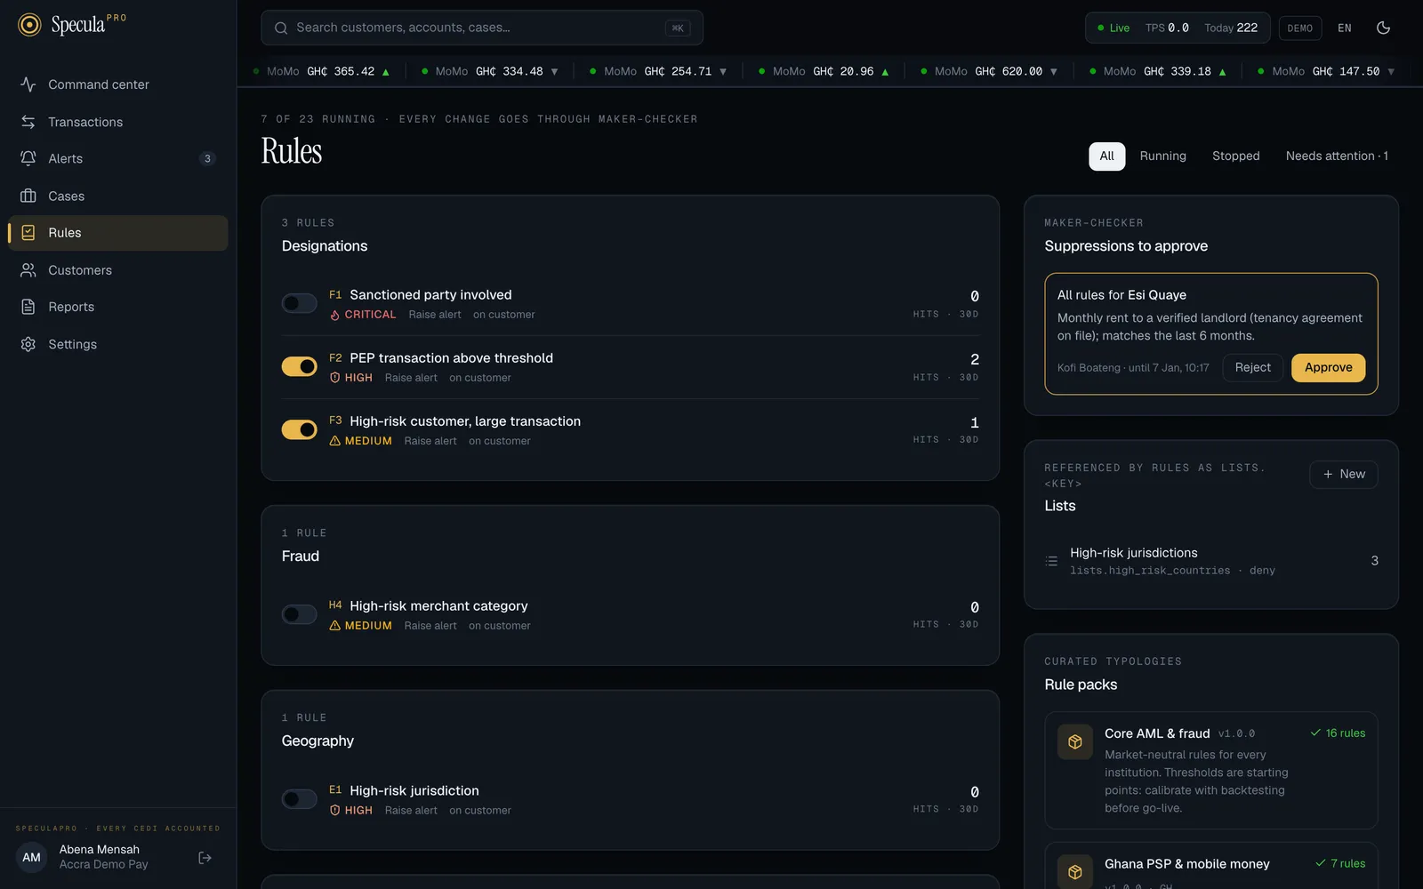Disable the PEP transaction above threshold rule
Image resolution: width=1423 pixels, height=889 pixels.
tap(299, 366)
